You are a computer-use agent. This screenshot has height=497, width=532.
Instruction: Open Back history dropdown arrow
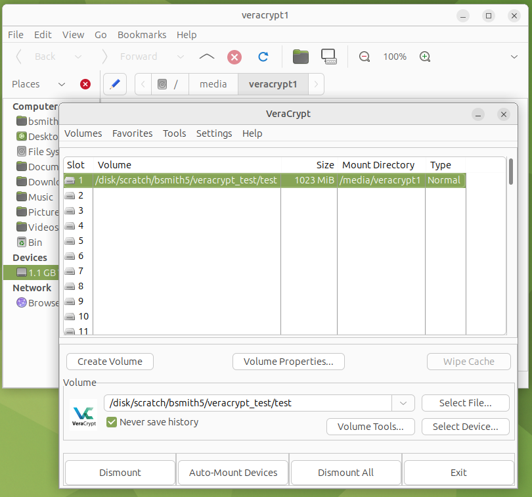[78, 57]
